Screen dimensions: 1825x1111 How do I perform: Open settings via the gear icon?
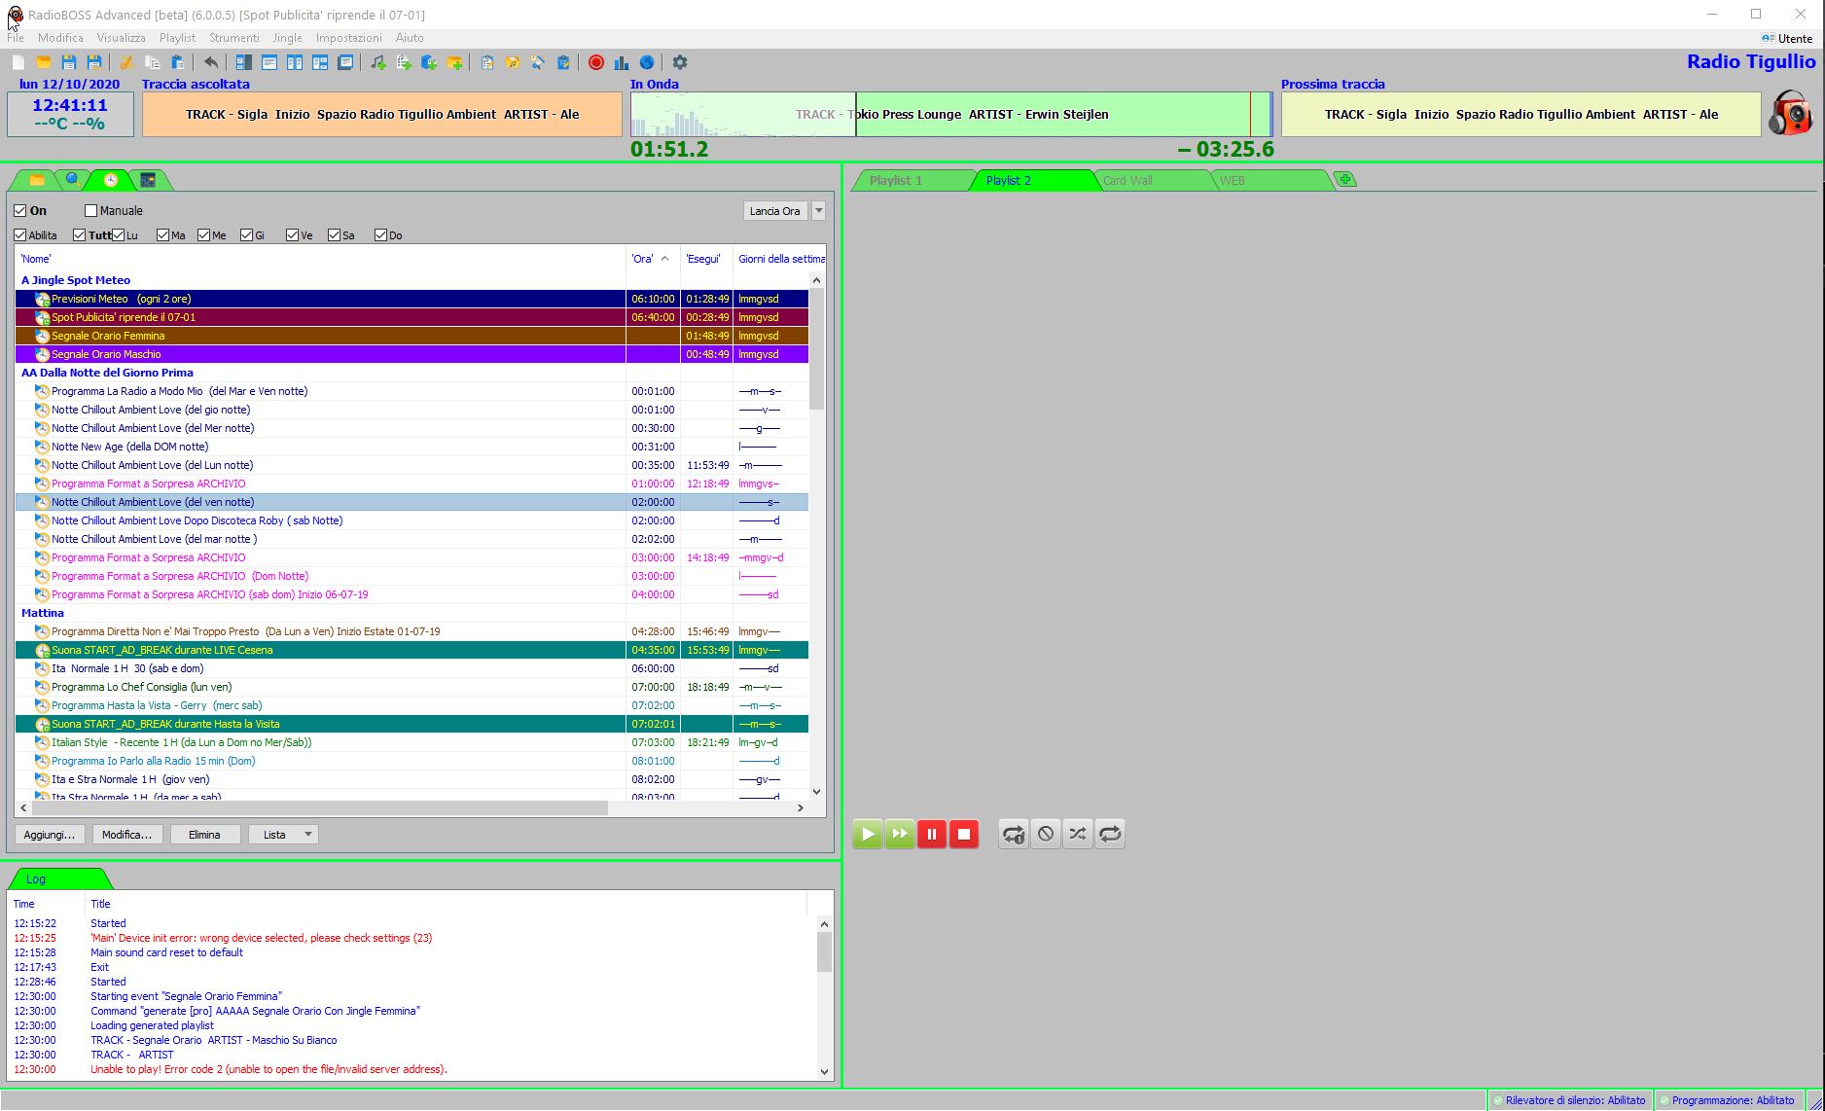(x=680, y=62)
